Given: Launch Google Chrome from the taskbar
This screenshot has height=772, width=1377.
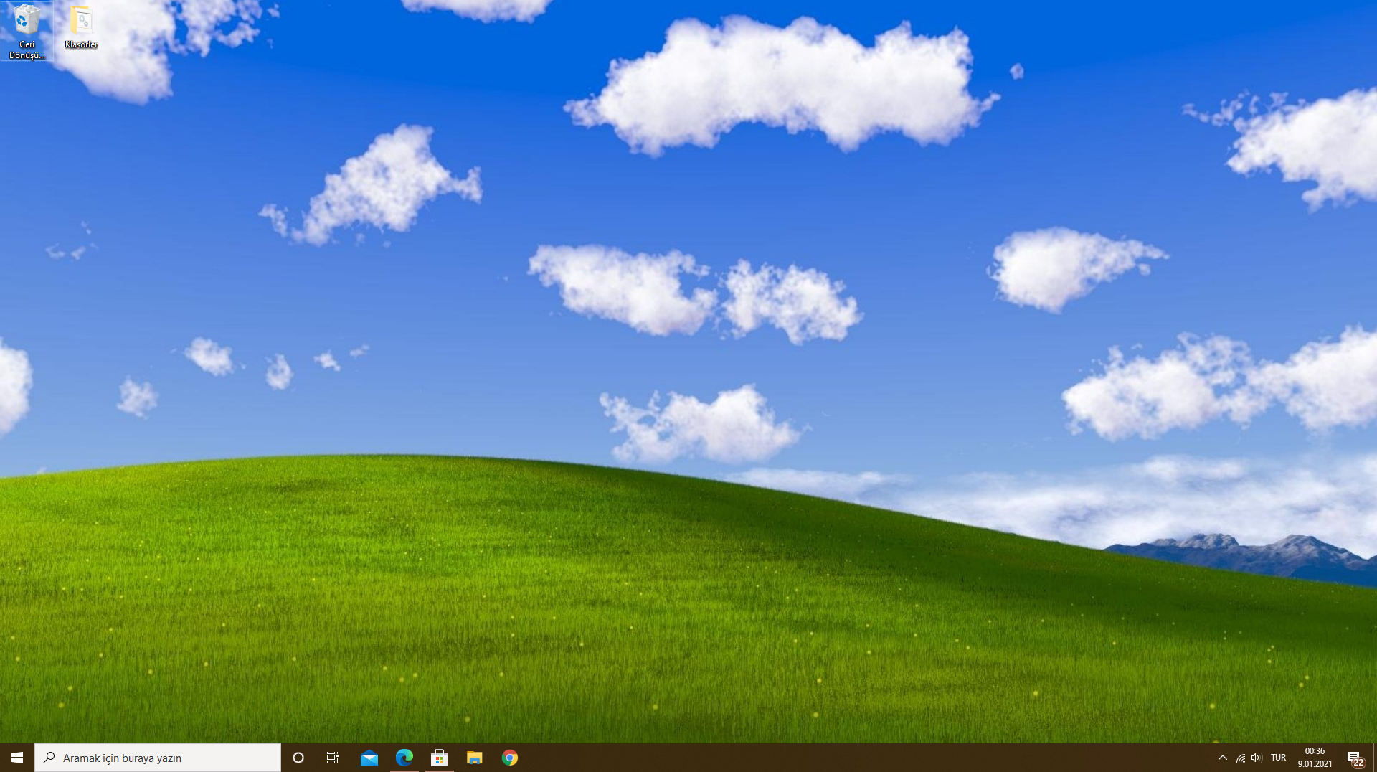Looking at the screenshot, I should (510, 758).
